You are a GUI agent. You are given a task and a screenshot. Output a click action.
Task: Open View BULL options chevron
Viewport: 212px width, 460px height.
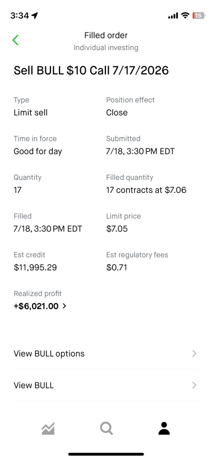194,354
